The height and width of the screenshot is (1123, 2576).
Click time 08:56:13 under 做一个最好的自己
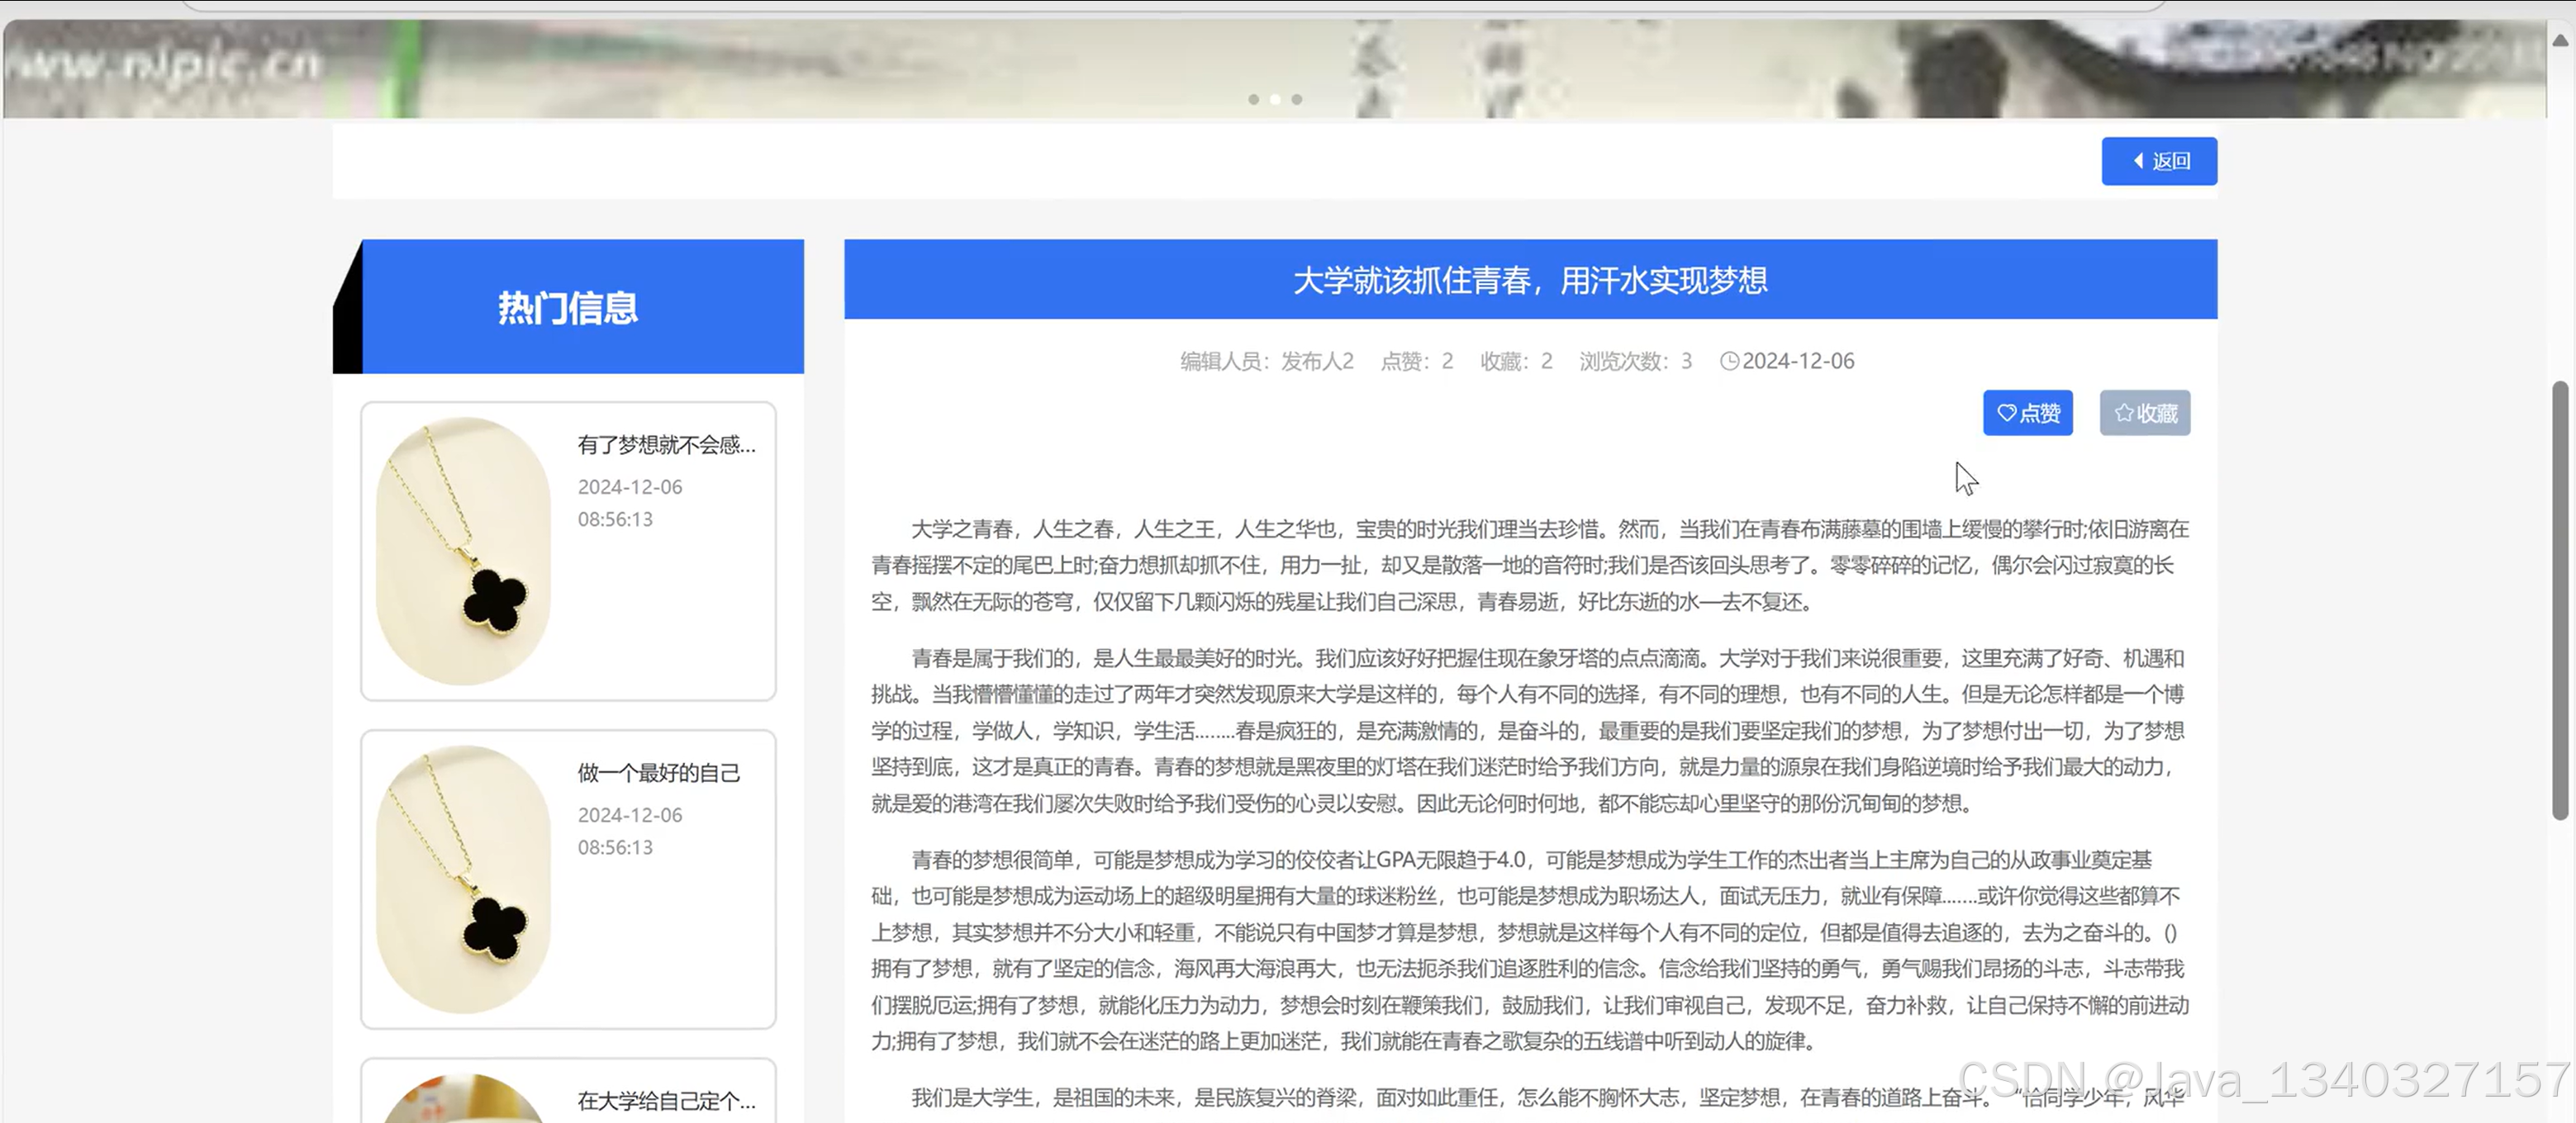pos(614,847)
